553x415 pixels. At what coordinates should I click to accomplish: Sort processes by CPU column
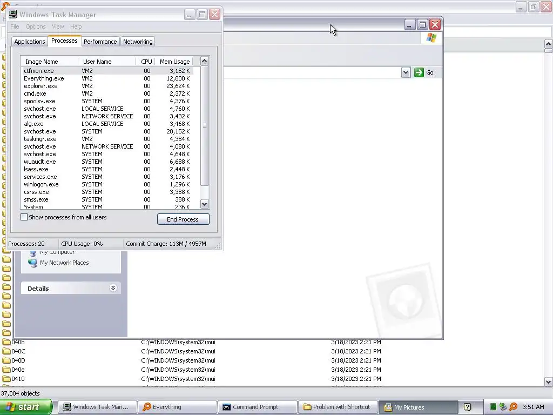(146, 62)
